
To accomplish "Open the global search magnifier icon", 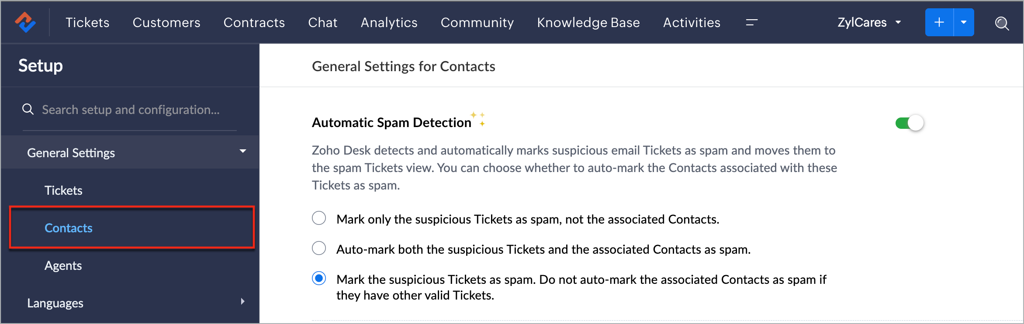I will [1002, 23].
